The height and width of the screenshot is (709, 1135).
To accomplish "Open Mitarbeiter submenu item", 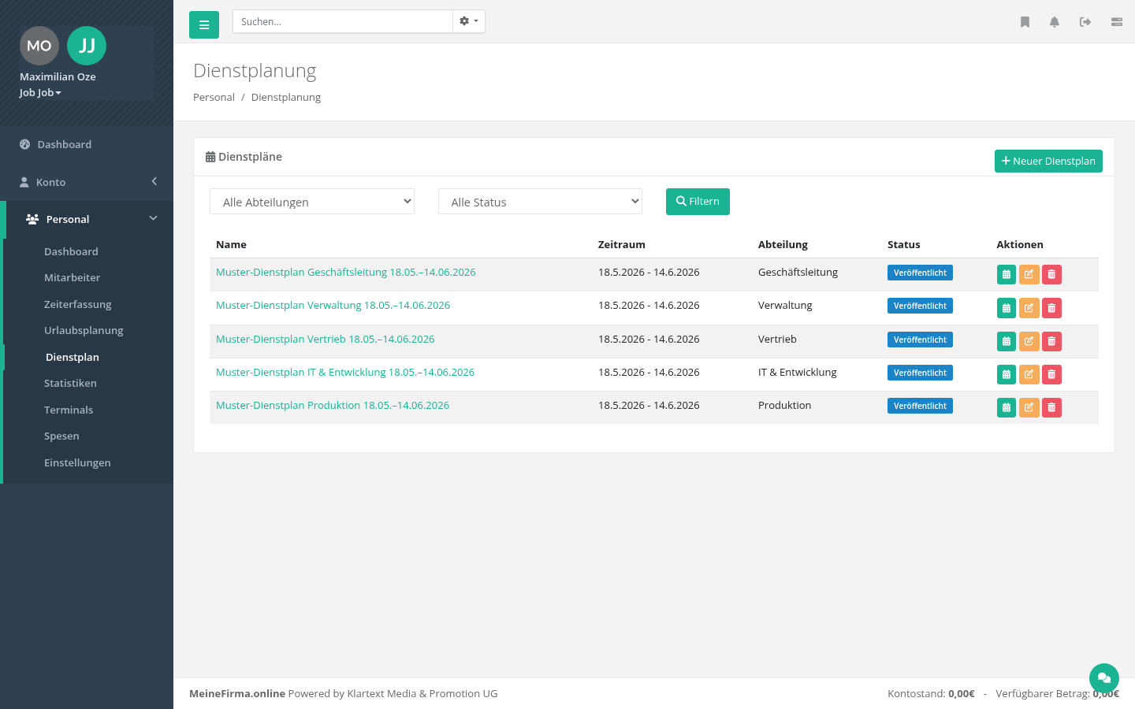I will click(x=72, y=277).
